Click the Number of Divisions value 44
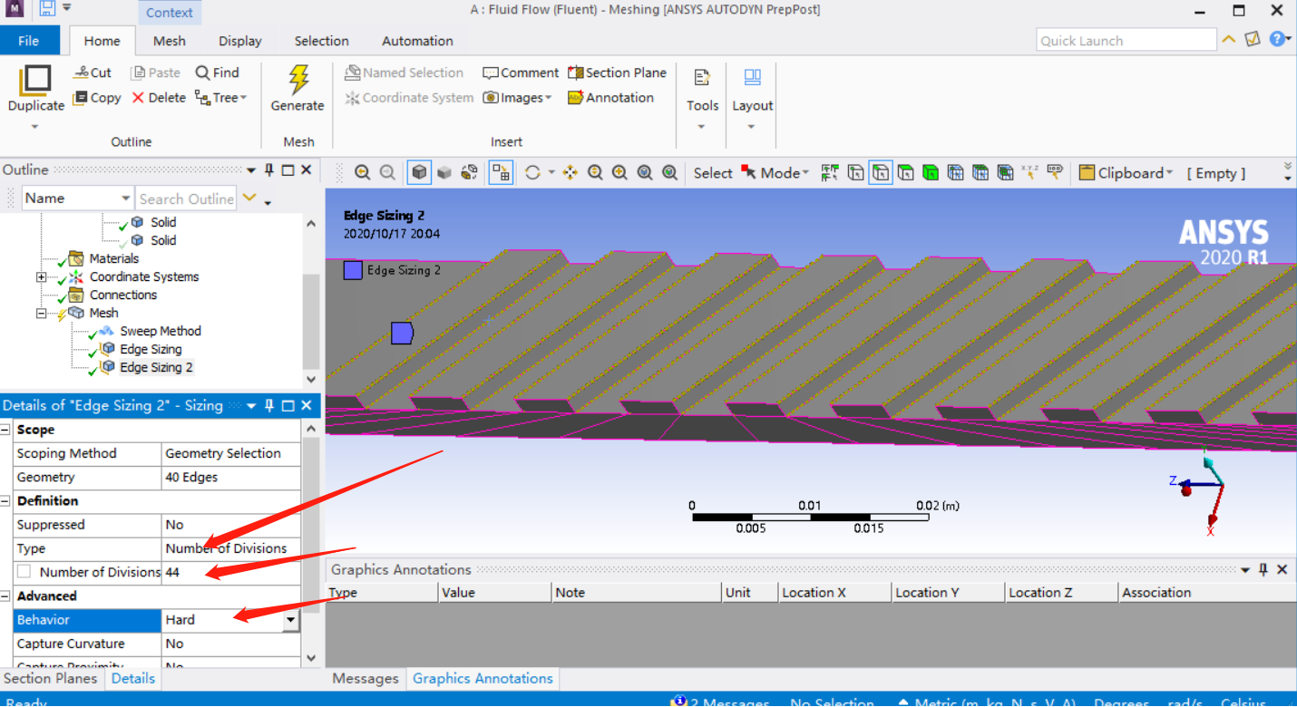The width and height of the screenshot is (1297, 707). [231, 572]
